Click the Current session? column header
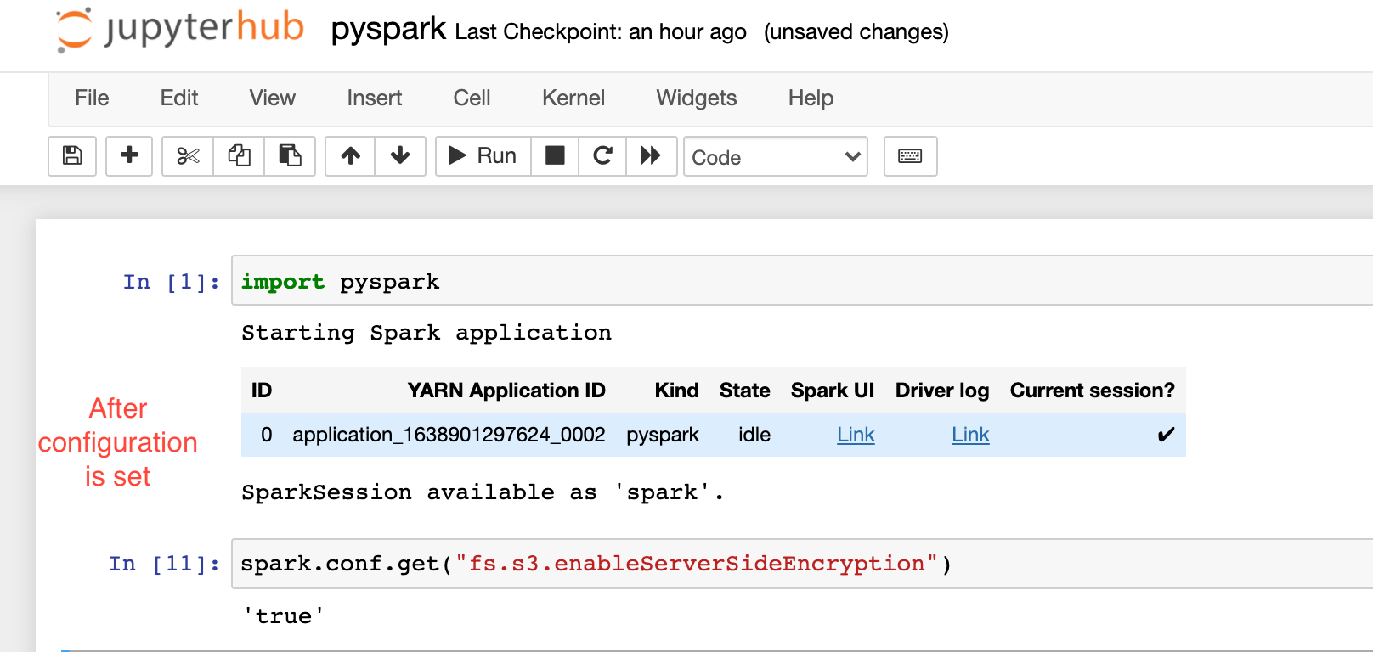 point(1093,391)
